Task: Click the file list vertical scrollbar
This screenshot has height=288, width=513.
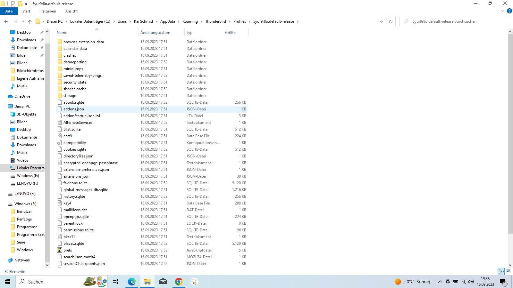Action: coord(510,128)
